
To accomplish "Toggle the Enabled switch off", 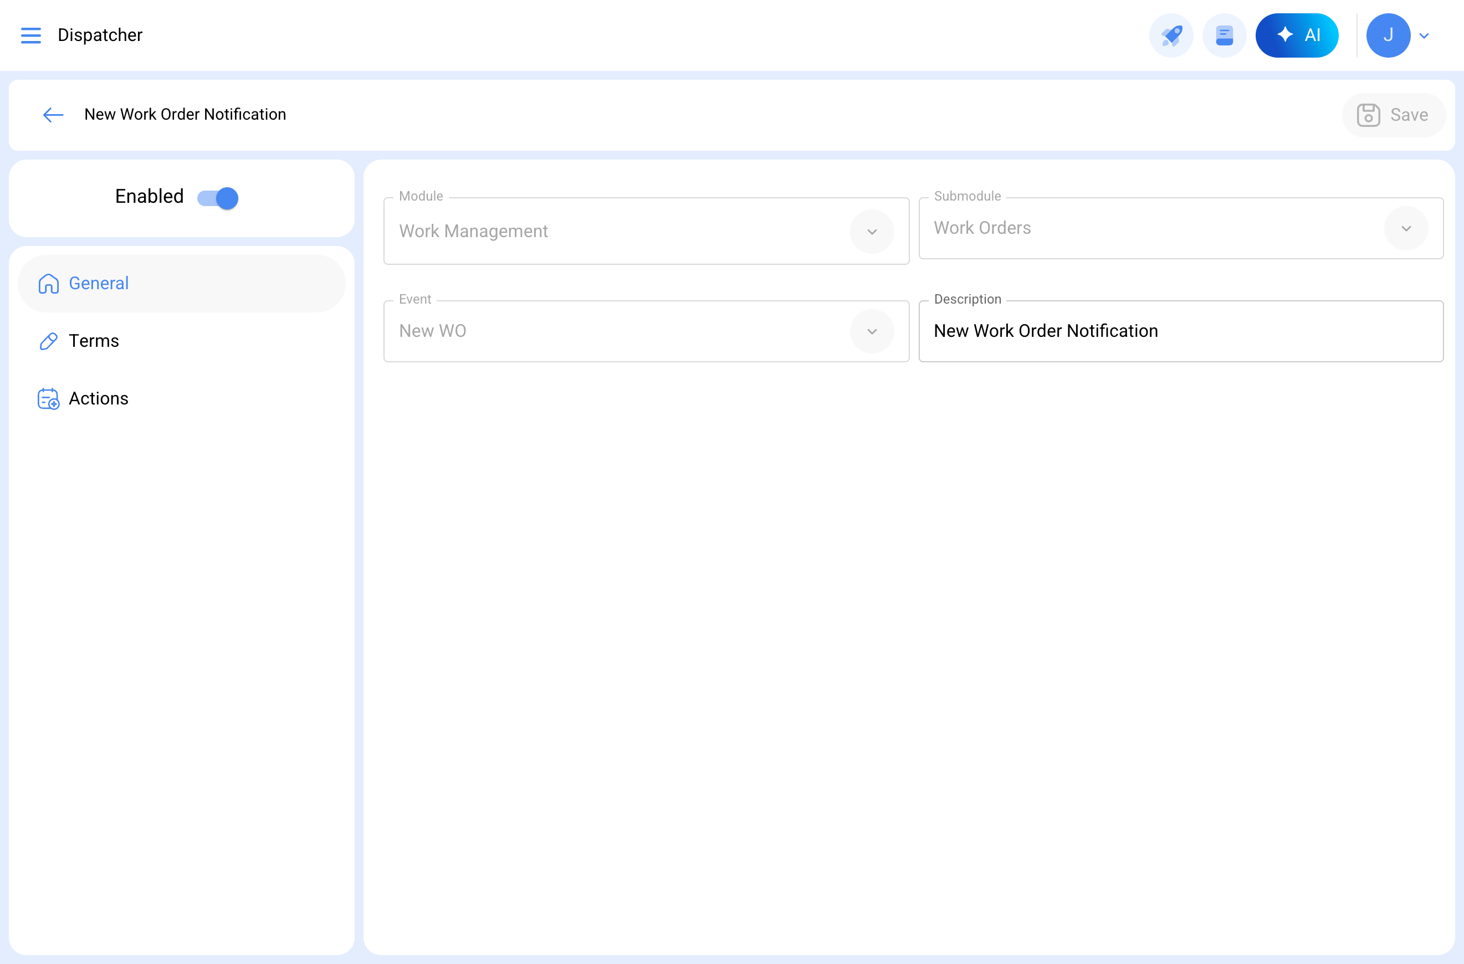I will [218, 198].
